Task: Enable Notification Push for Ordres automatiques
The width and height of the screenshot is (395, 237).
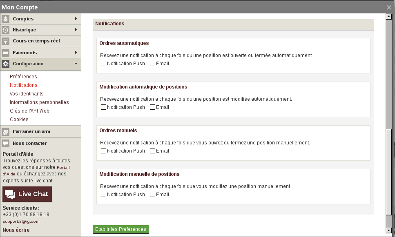Action: [x=103, y=63]
